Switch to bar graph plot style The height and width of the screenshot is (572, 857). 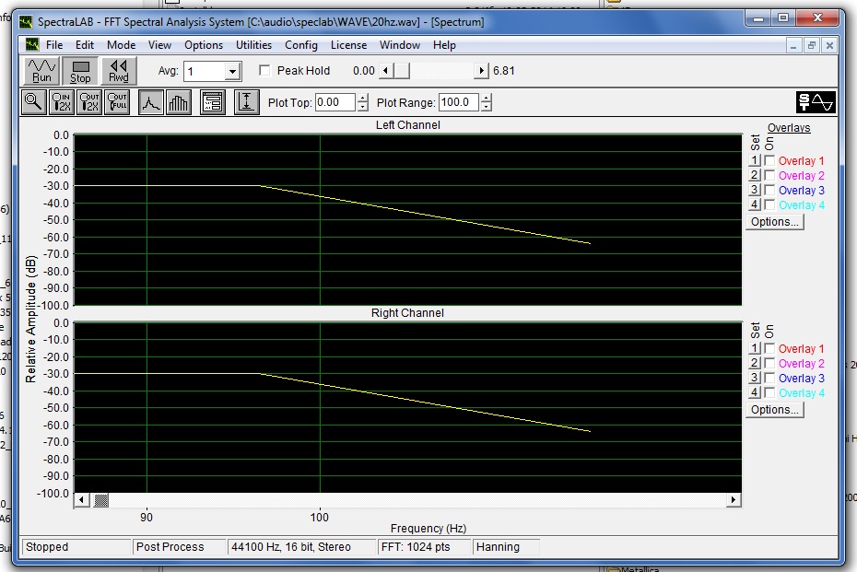(179, 102)
